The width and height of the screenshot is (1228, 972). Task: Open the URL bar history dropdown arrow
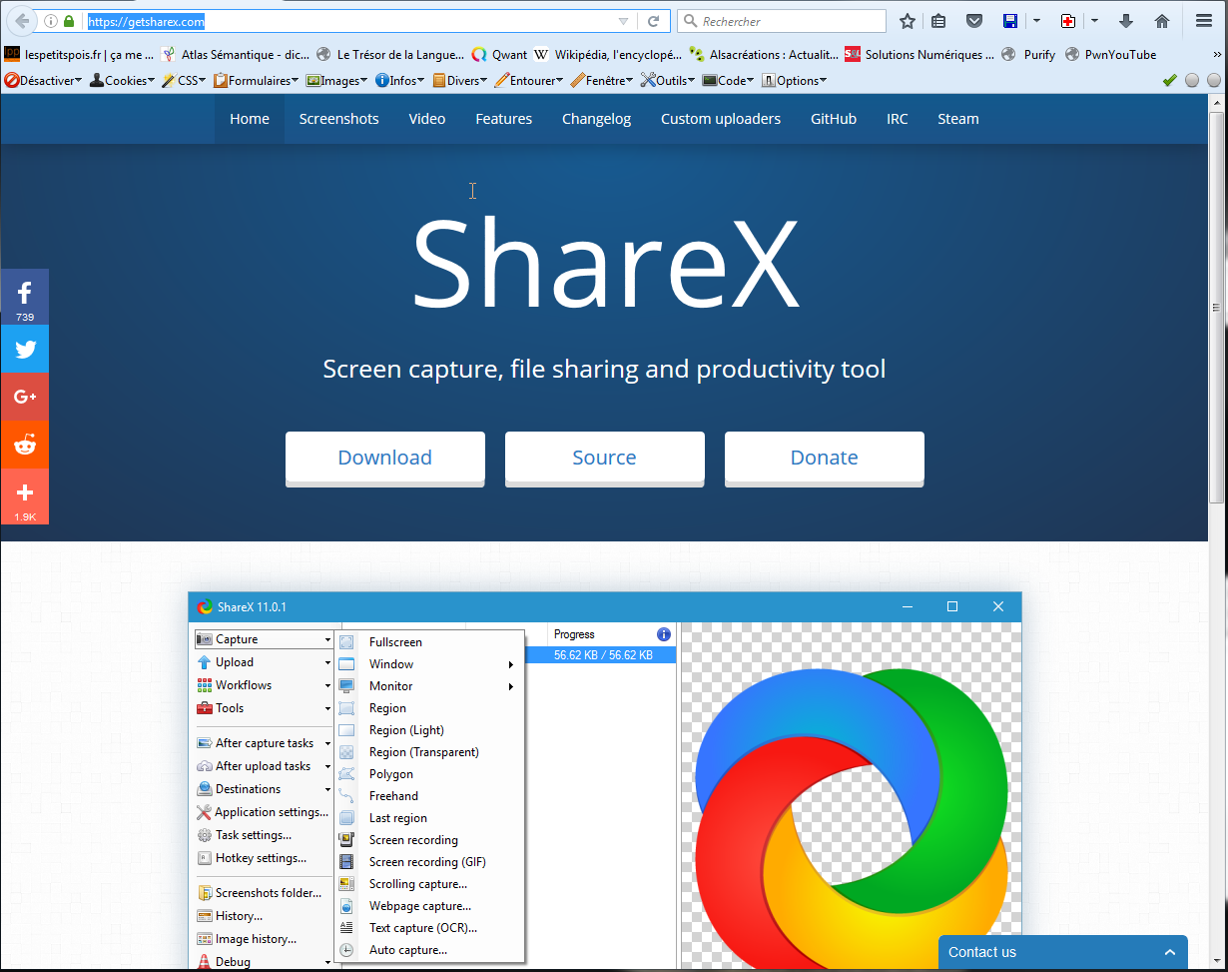[623, 21]
